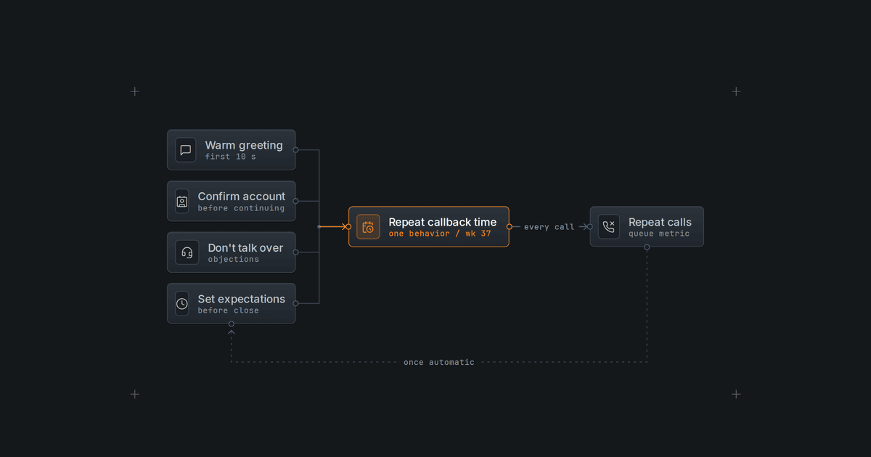Click the headset icon on Don't talk over

(187, 252)
